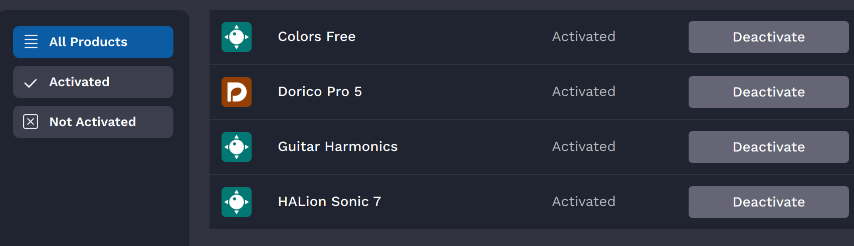Screen dimensions: 854x246
Task: Click the HALion Sonic 7 product name
Action: coord(329,201)
